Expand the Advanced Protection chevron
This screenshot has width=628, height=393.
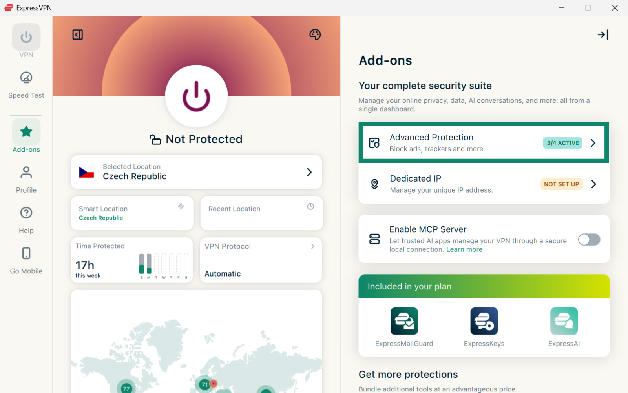pos(593,143)
